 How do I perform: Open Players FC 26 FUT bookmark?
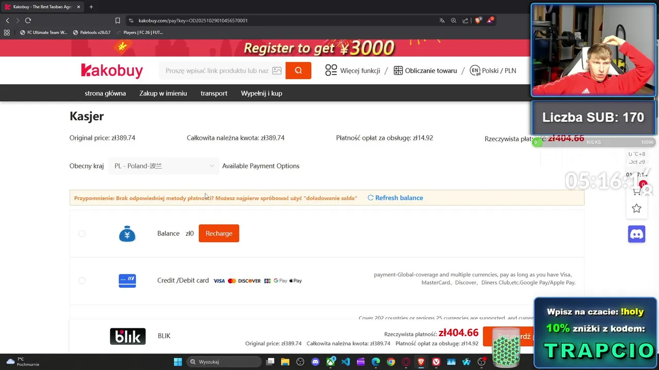pos(139,32)
